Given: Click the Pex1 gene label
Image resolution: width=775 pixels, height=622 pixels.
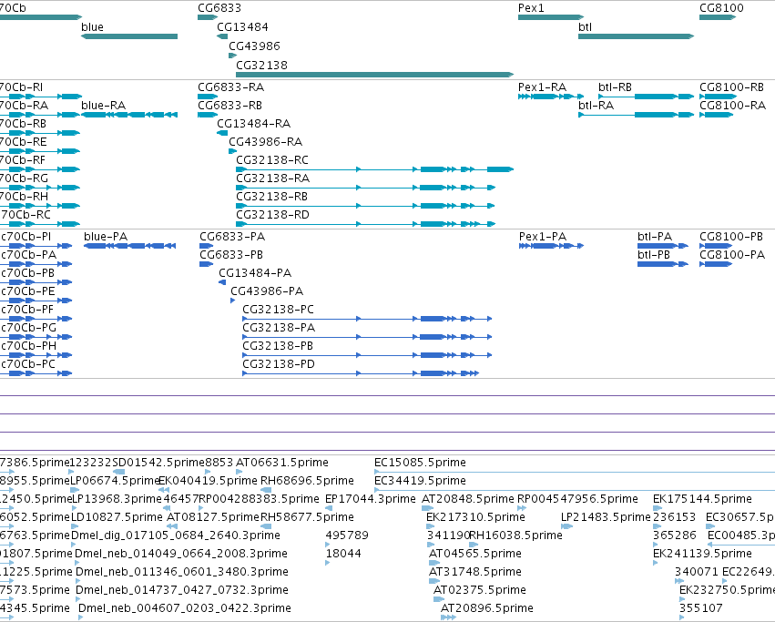Looking at the screenshot, I should click(x=531, y=8).
